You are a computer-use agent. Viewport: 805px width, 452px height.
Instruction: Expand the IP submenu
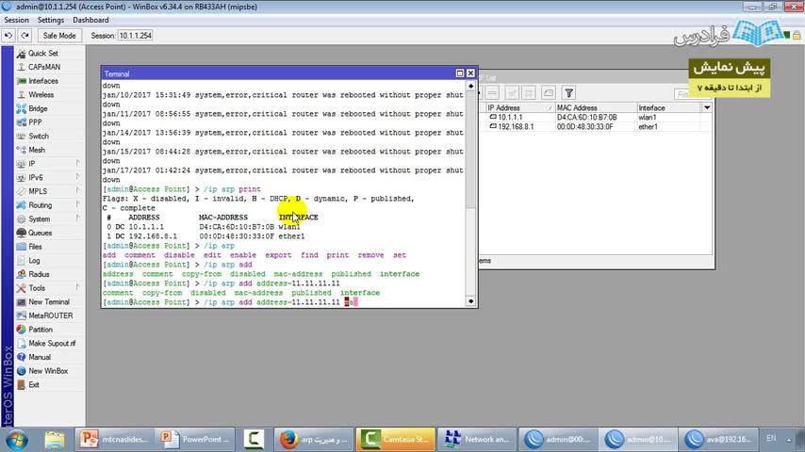click(x=32, y=164)
